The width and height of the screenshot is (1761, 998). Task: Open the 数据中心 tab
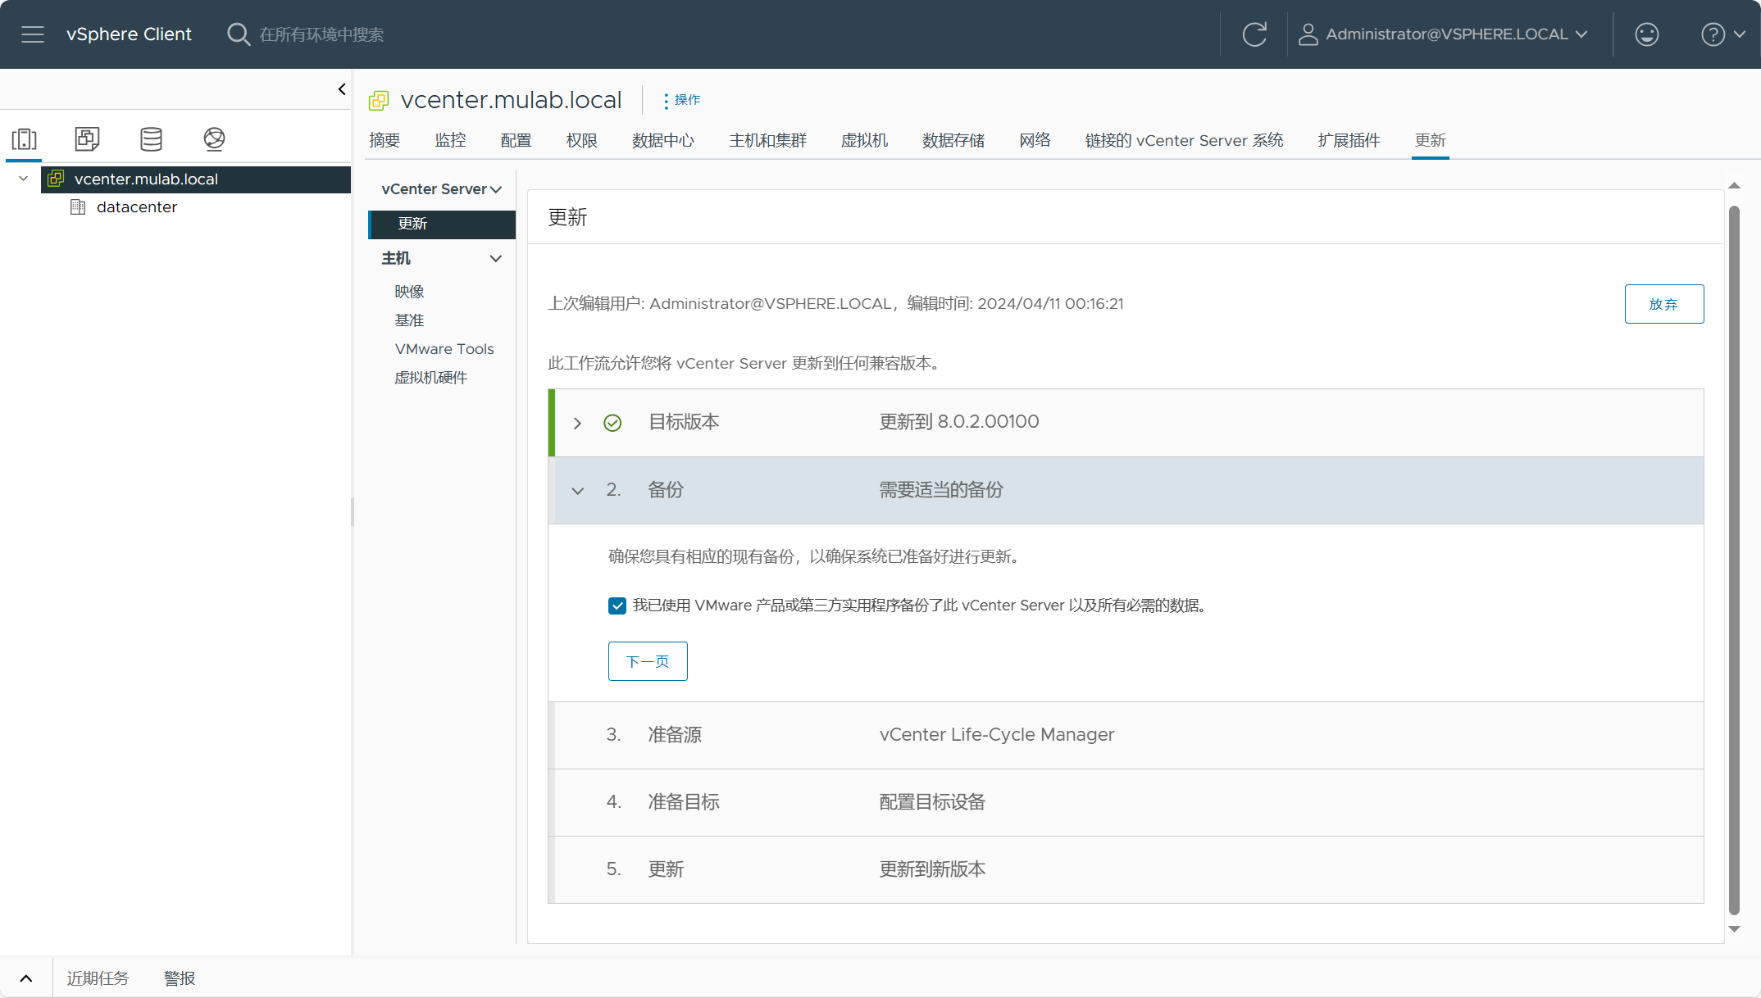662,140
